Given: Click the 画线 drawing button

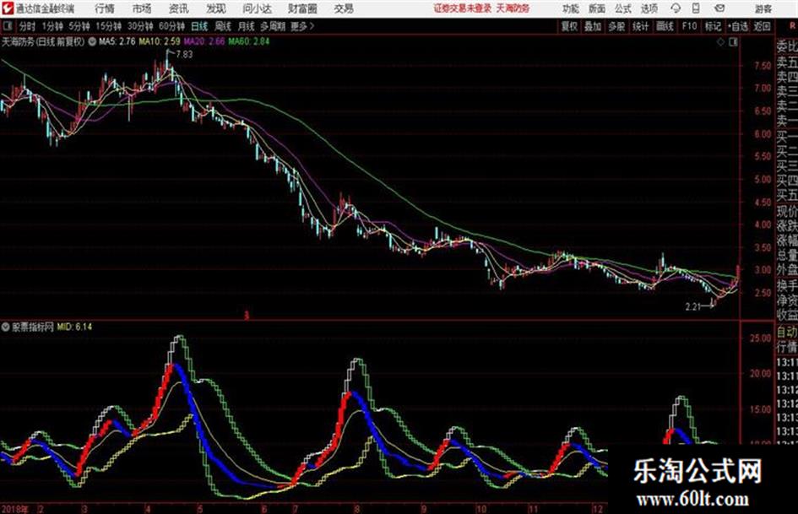Looking at the screenshot, I should point(665,26).
